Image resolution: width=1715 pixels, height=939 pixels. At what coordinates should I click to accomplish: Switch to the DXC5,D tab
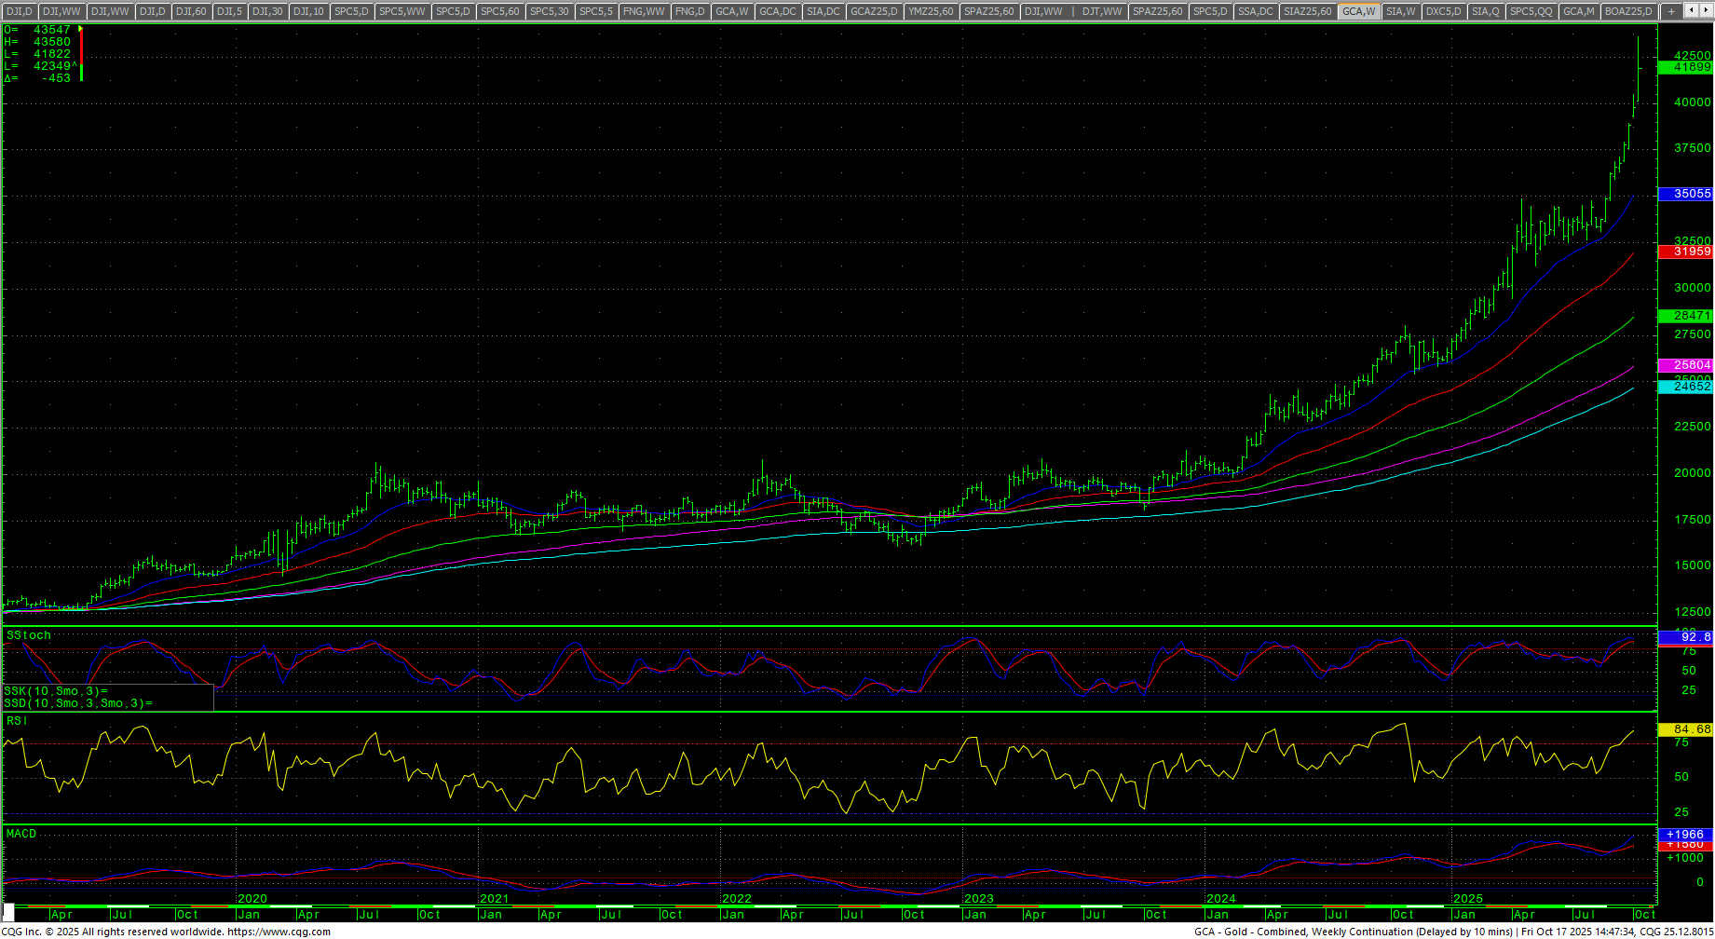[1443, 11]
